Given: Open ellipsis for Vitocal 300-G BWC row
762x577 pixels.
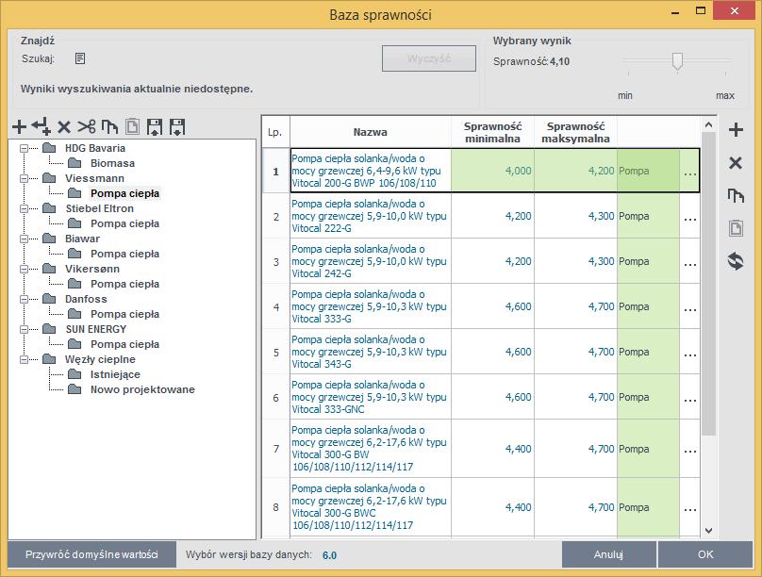Looking at the screenshot, I should 690,507.
